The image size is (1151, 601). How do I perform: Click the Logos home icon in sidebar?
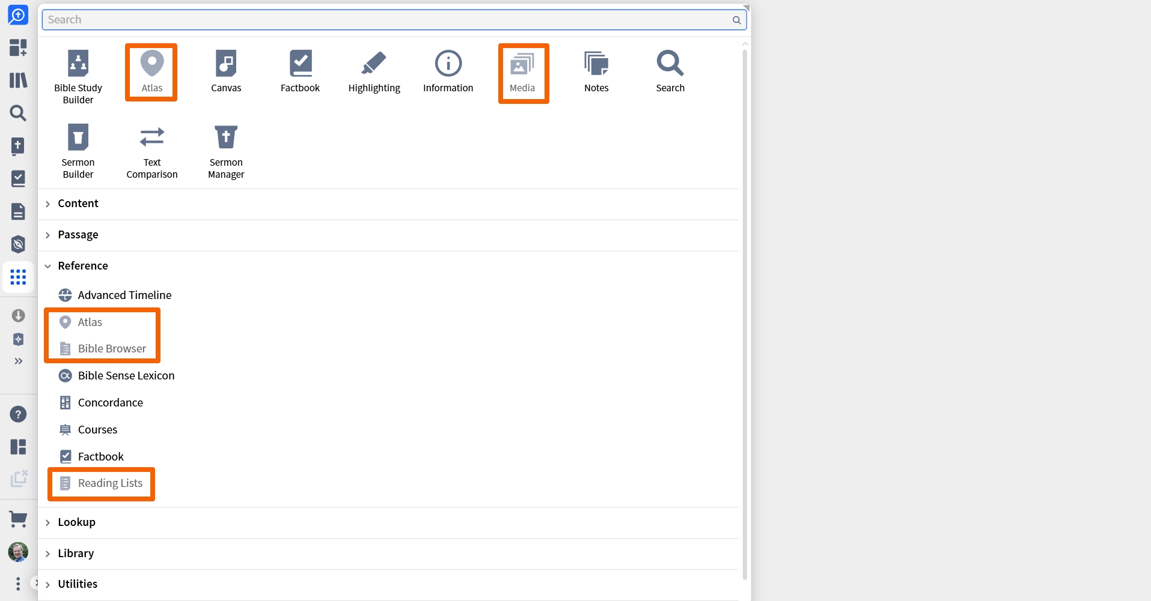click(x=18, y=15)
